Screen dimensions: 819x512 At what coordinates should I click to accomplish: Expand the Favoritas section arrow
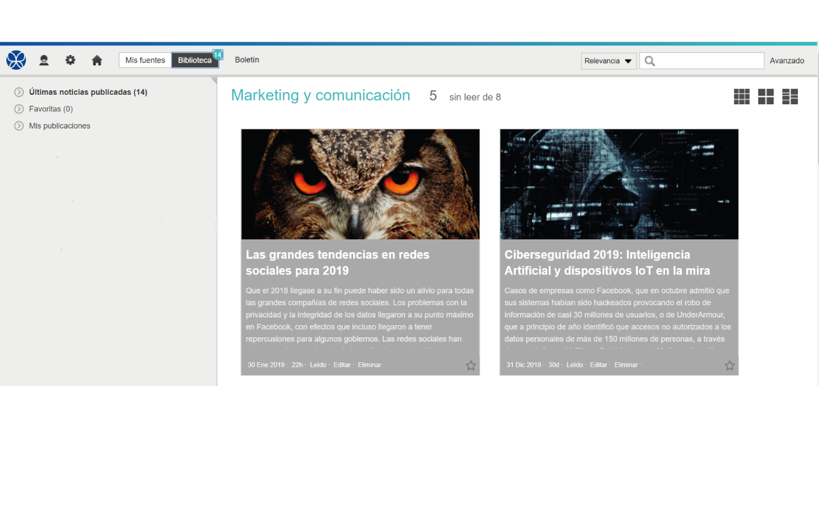pos(19,109)
